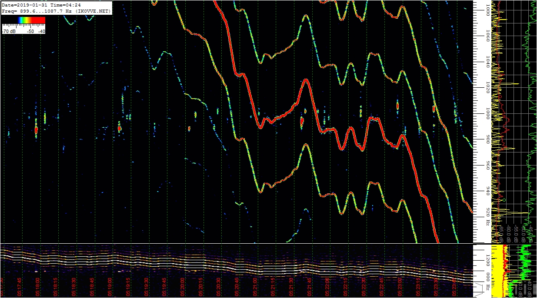Select the 1080 mark on the frequency ruler
537x298 pixels.
coord(488,10)
